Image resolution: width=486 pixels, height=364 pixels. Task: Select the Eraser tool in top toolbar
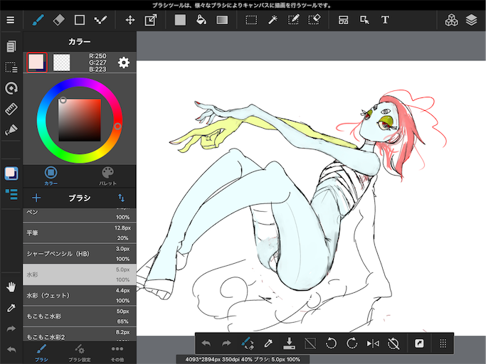(59, 20)
